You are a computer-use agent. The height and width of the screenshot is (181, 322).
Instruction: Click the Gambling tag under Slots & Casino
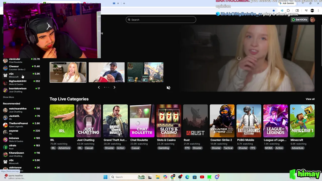(164, 148)
